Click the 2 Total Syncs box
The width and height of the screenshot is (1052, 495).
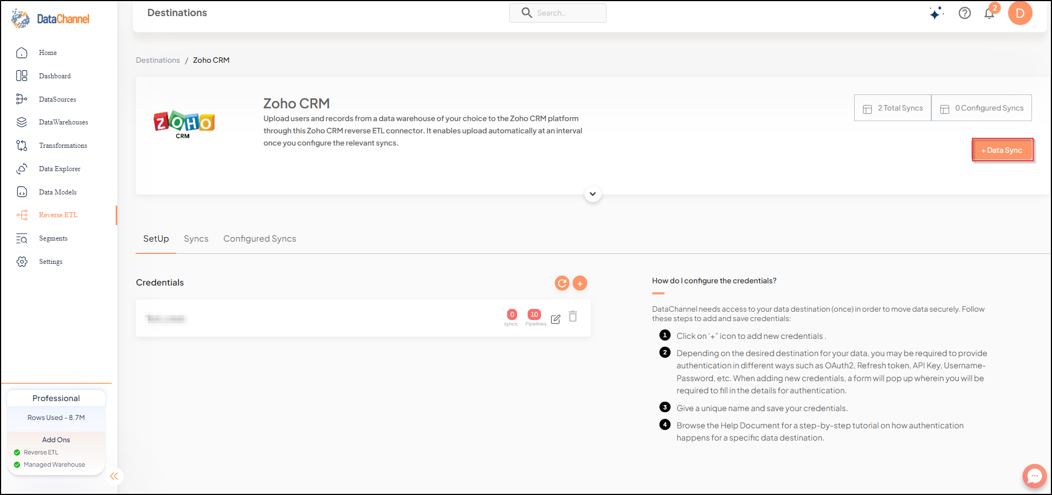point(893,108)
